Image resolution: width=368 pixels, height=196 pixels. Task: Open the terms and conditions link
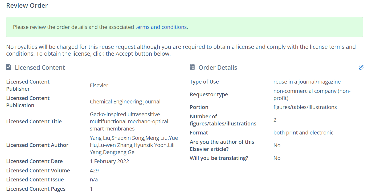tap(161, 27)
